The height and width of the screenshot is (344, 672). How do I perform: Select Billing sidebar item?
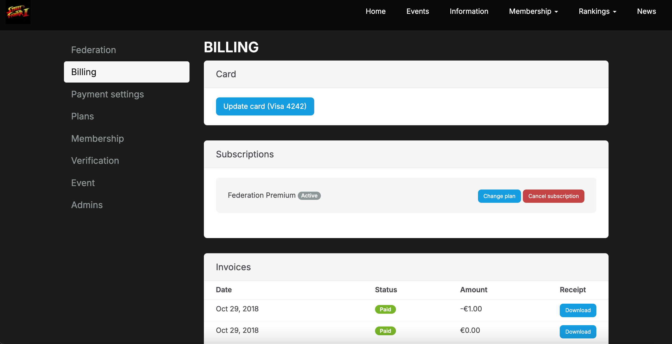tap(127, 72)
